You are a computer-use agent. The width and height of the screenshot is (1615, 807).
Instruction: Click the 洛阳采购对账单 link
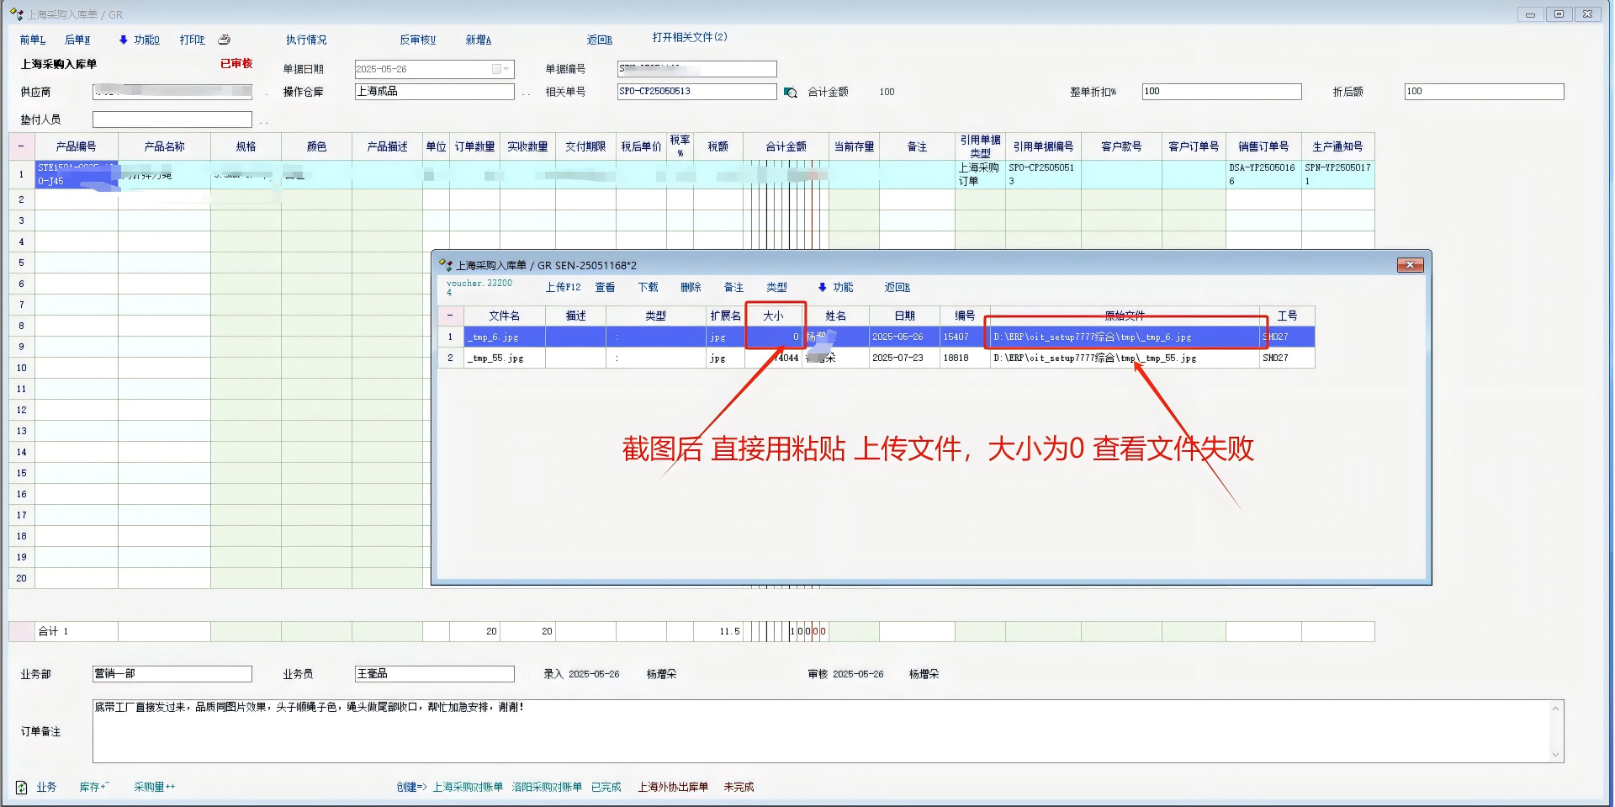point(547,788)
